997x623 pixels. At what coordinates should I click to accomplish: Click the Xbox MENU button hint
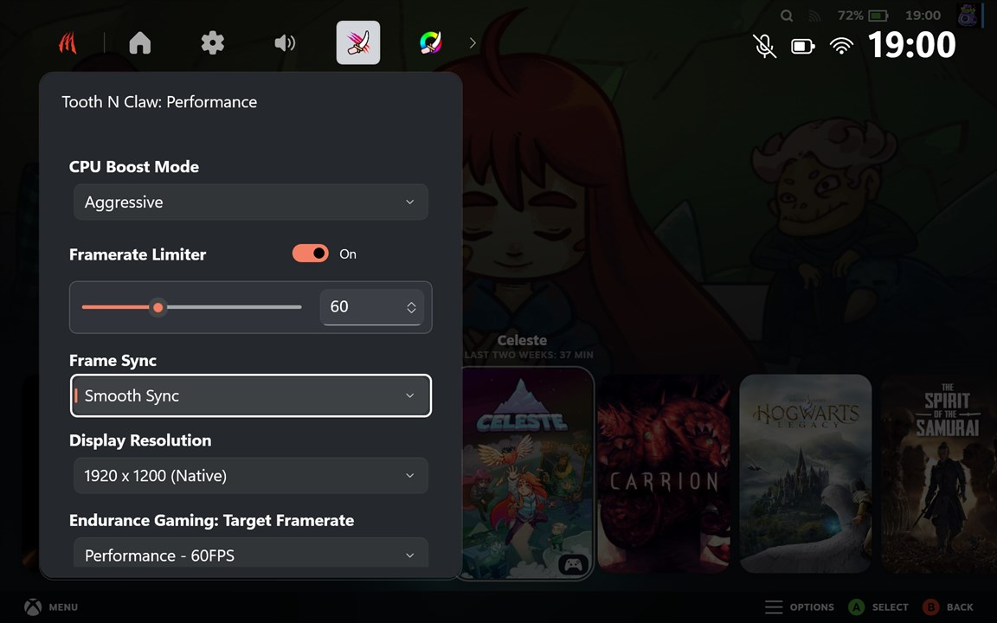(x=51, y=607)
